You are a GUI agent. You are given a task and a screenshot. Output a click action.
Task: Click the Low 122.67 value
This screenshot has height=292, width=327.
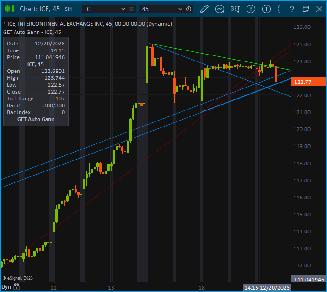pyautogui.click(x=56, y=85)
